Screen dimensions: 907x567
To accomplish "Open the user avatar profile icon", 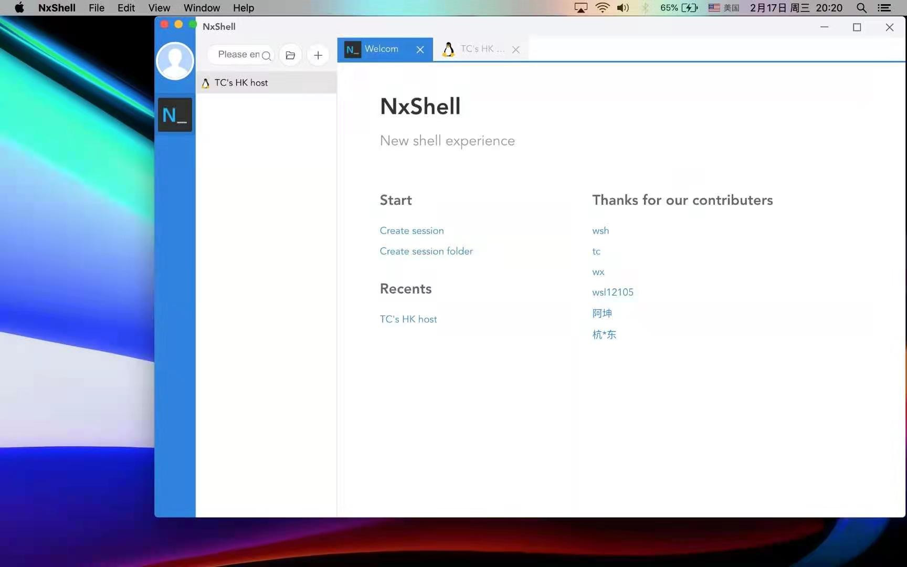I will 175,61.
